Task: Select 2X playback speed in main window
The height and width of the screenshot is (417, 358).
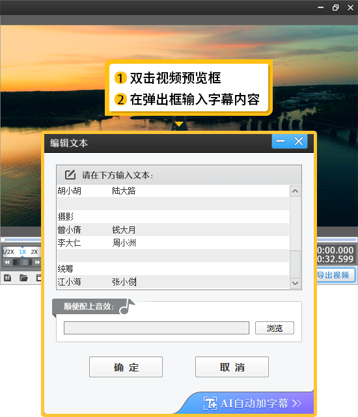Action: [34, 252]
